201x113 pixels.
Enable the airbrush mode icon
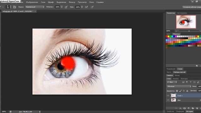coord(87,7)
